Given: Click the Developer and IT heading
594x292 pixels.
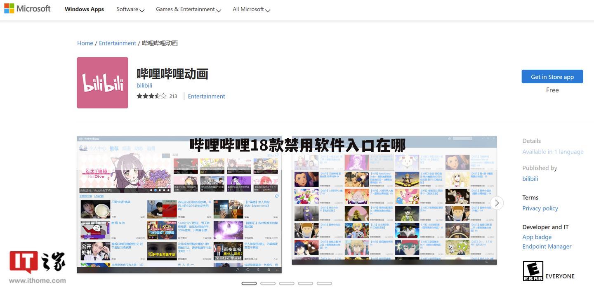Looking at the screenshot, I should 545,227.
